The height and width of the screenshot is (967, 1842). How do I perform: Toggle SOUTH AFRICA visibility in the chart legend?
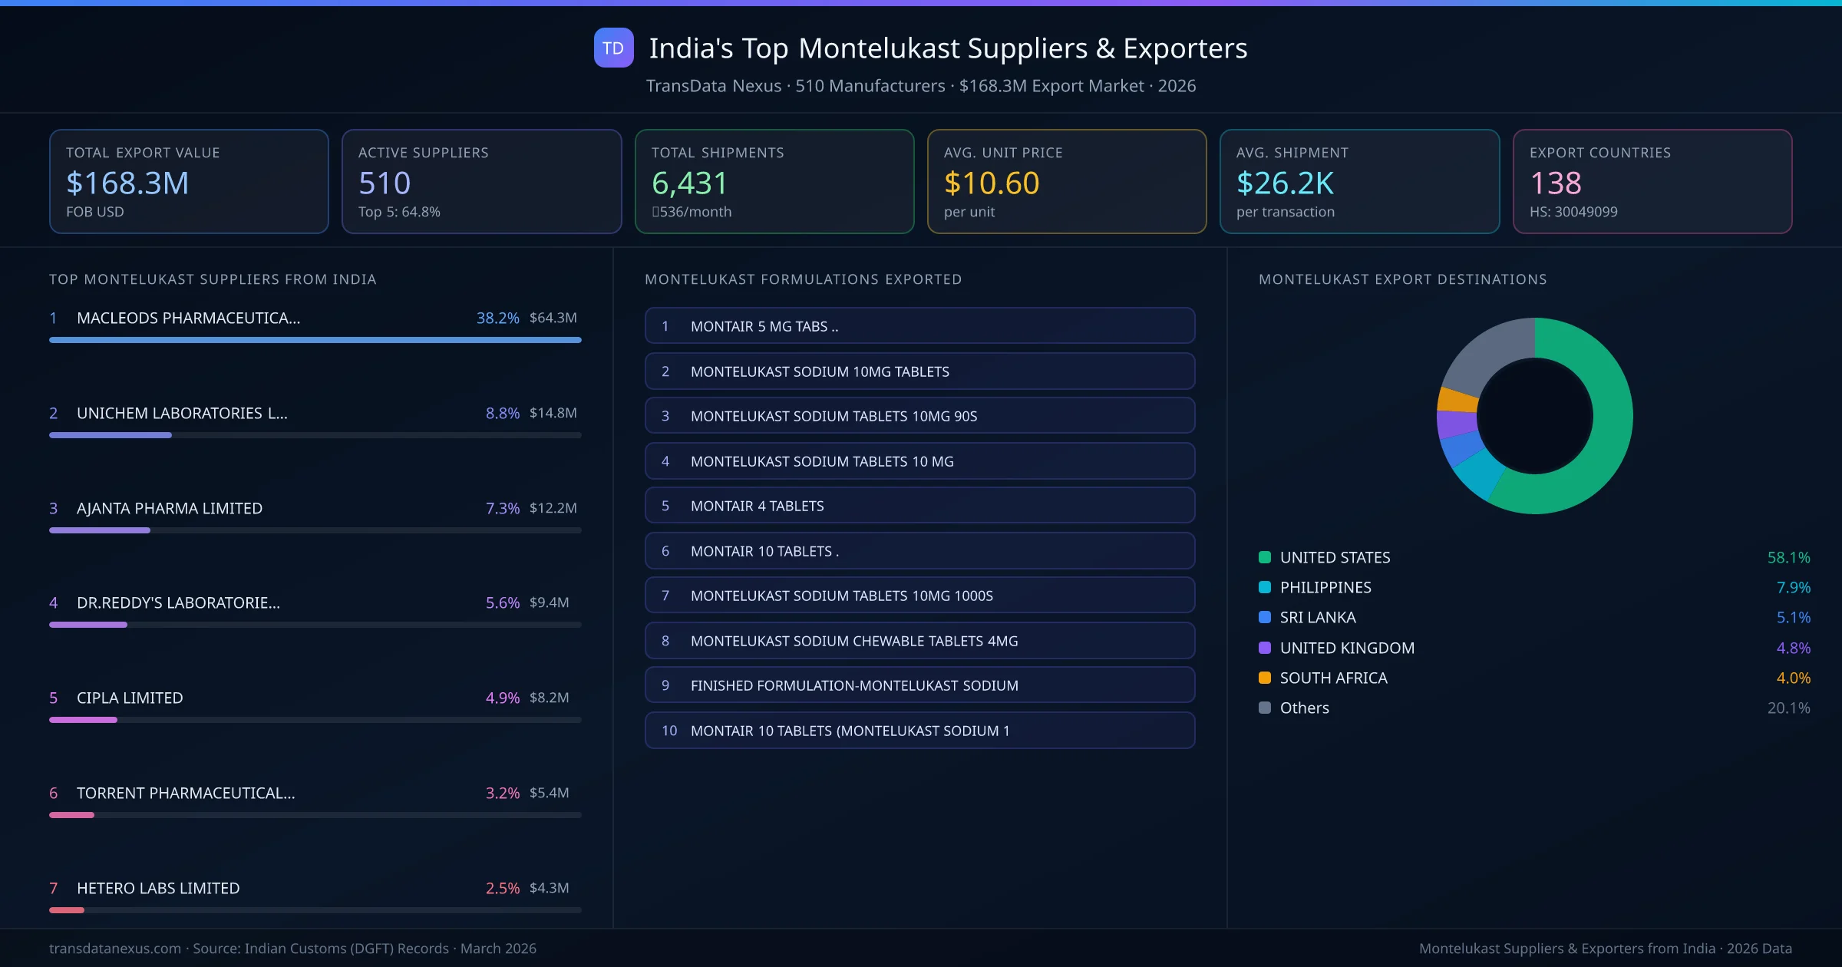pyautogui.click(x=1332, y=678)
